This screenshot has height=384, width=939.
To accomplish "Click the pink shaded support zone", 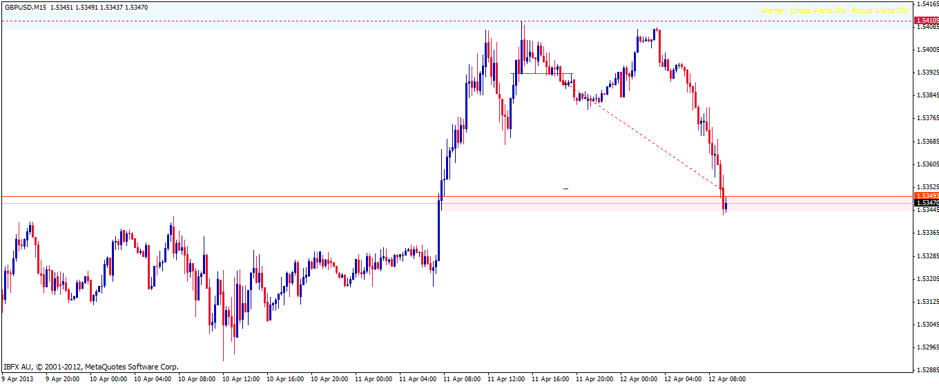I will click(587, 207).
